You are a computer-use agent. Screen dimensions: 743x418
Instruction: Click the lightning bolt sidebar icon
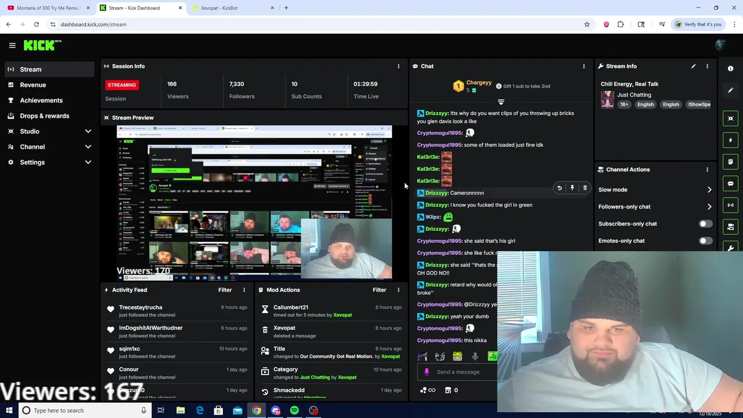tap(731, 140)
